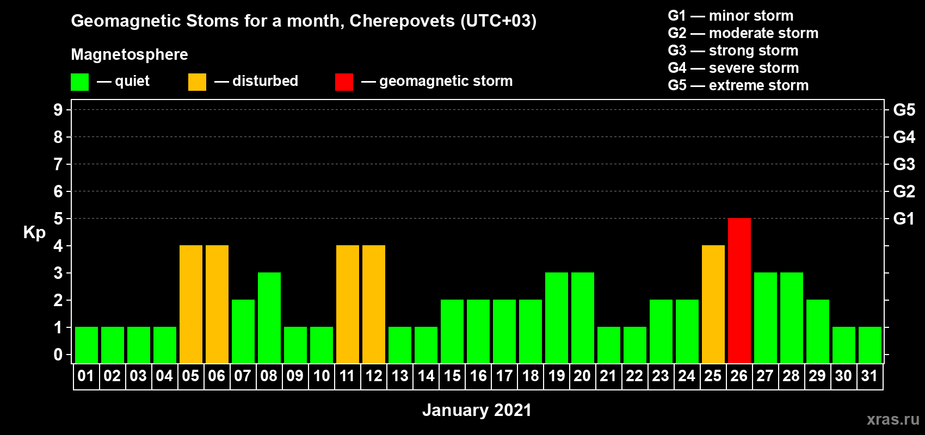The width and height of the screenshot is (925, 435).
Task: Select the green bar for day 31
Action: (870, 345)
